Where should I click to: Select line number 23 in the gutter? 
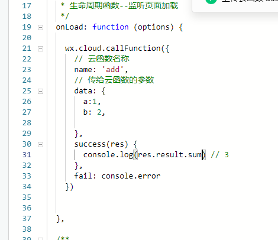click(x=27, y=70)
